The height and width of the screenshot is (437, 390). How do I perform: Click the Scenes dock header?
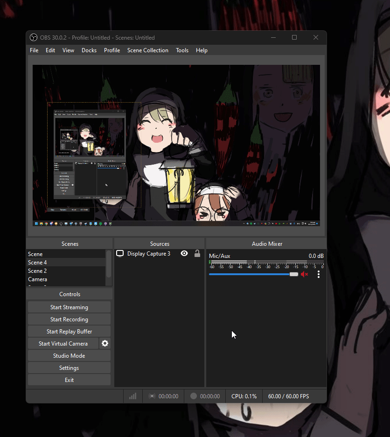point(70,243)
